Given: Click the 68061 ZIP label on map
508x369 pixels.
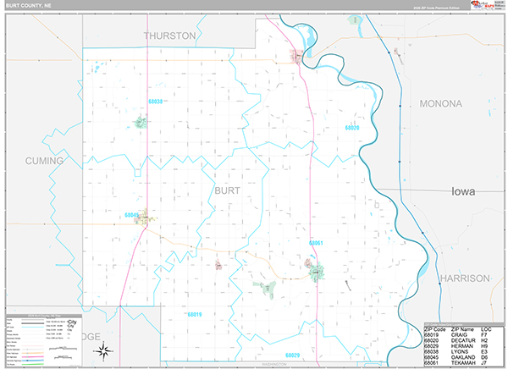Looking at the screenshot, I should [x=316, y=243].
